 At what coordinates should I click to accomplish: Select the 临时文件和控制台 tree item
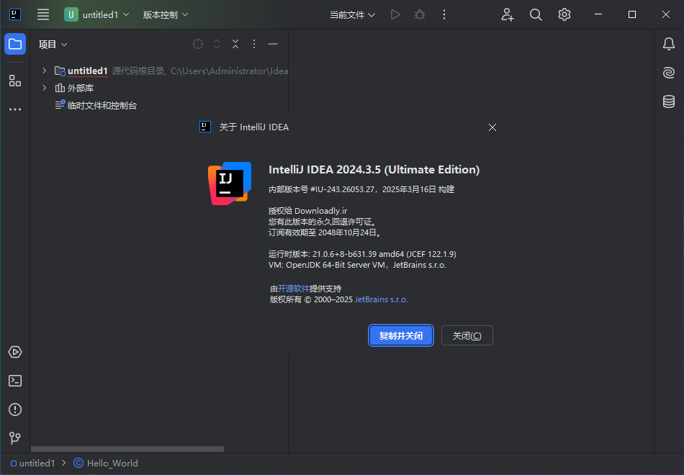96,105
